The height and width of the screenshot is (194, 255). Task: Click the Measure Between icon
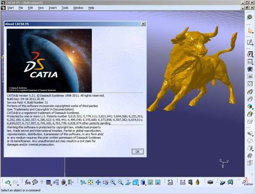point(183,182)
